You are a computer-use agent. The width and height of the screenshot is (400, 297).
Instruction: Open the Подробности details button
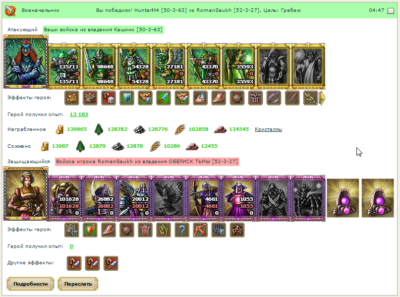click(30, 284)
